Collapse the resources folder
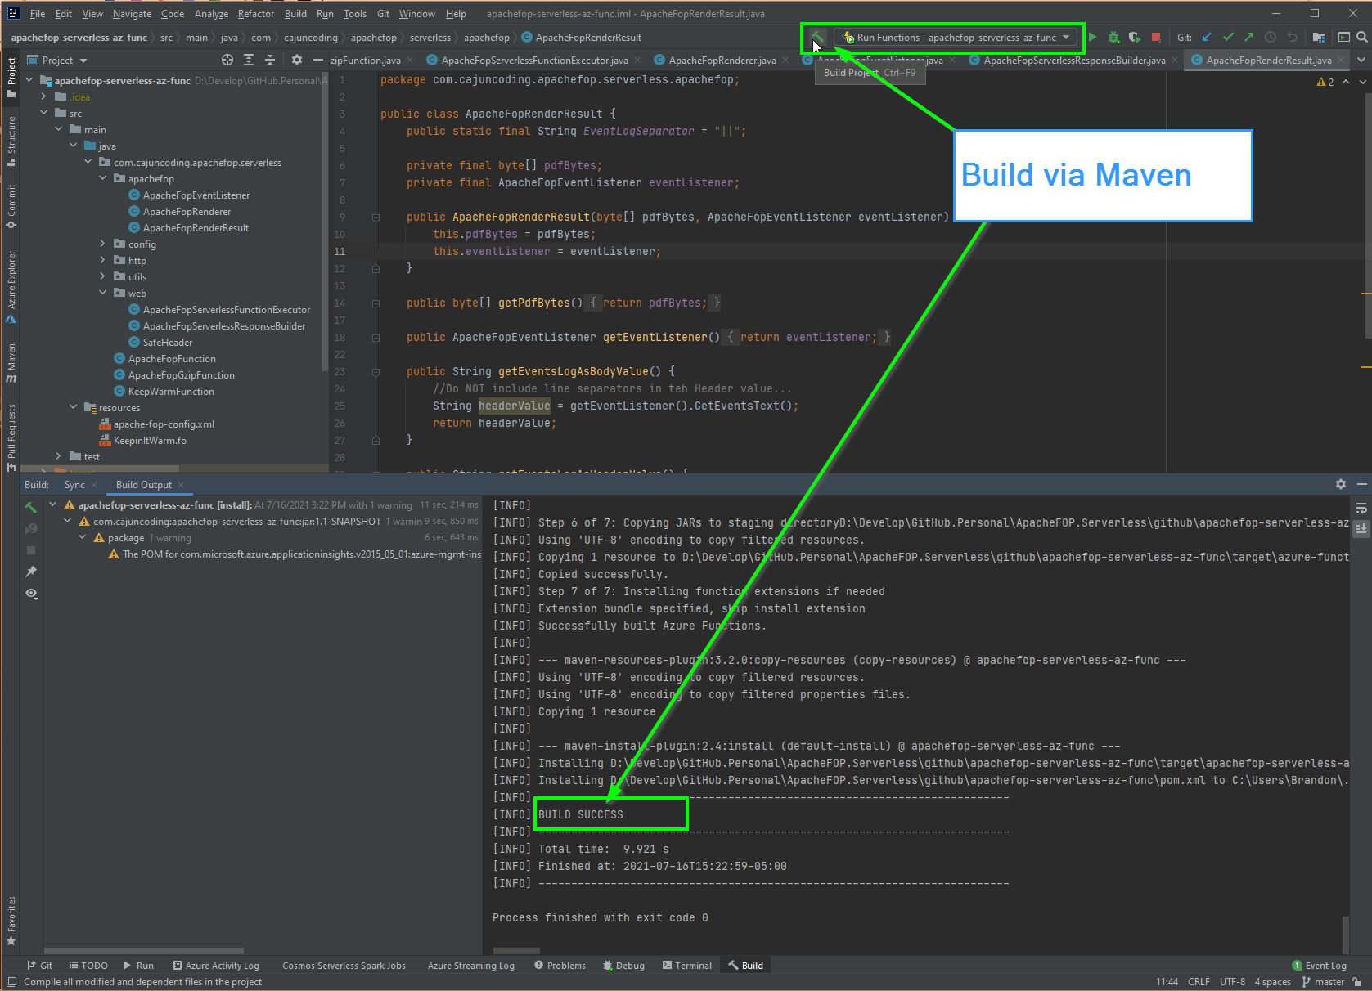 point(73,407)
